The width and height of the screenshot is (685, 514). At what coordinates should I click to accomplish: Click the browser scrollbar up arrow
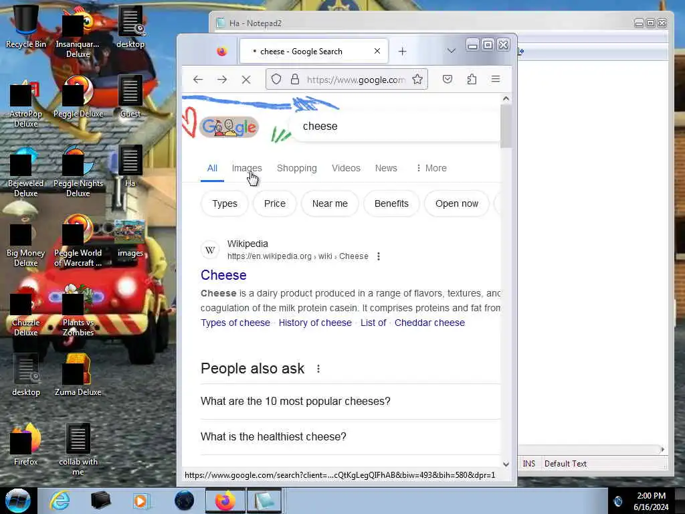(506, 99)
